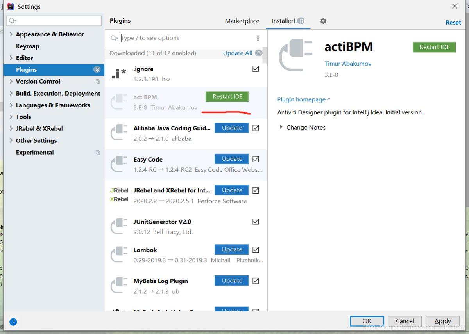Switch to the Marketplace tab
Screen dimensions: 469x334
pyautogui.click(x=242, y=21)
